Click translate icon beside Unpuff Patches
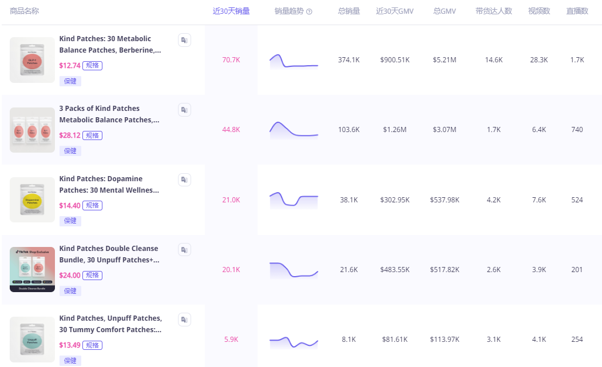 click(184, 320)
